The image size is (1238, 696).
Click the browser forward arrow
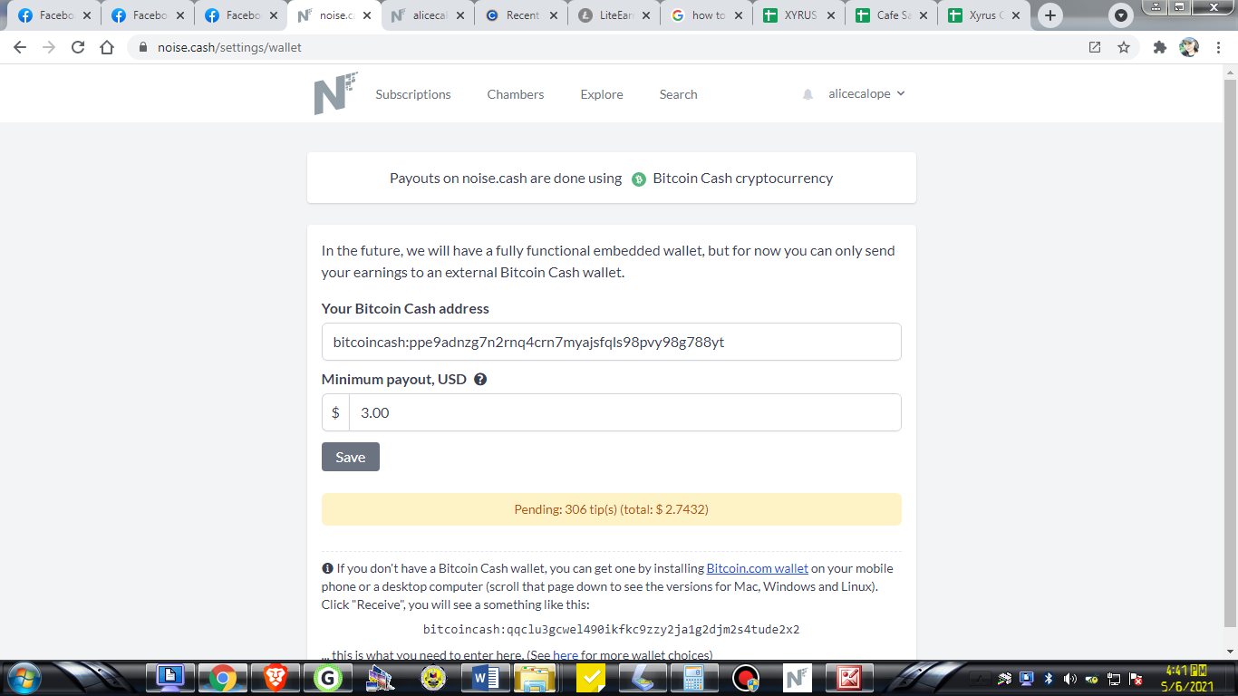coord(49,47)
